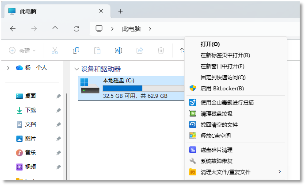Viewport: 305px width, 186px height.
Task: Click the Cut scissors icon
Action: pos(55,50)
